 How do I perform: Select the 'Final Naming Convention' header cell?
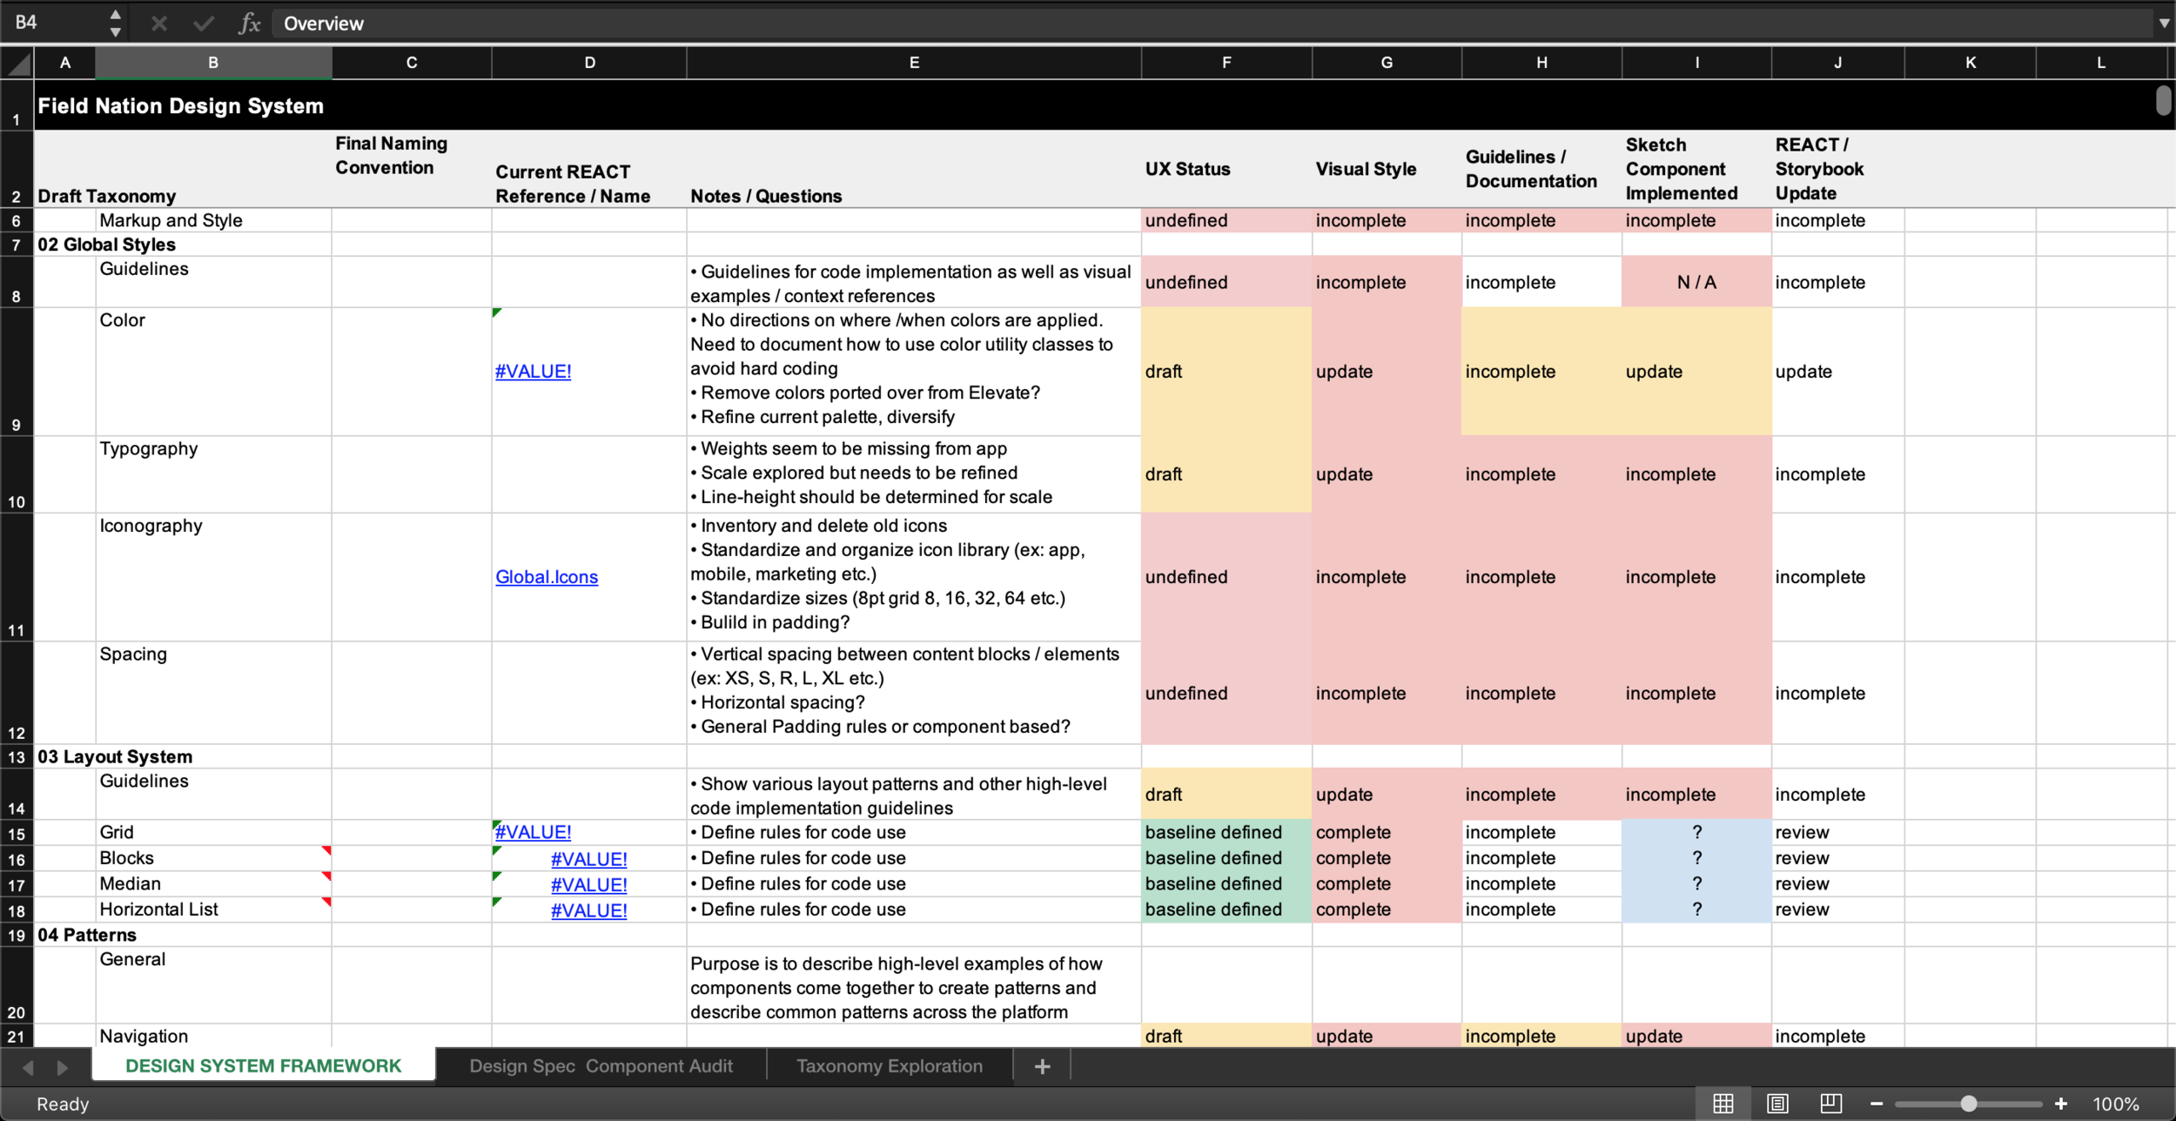(x=412, y=169)
